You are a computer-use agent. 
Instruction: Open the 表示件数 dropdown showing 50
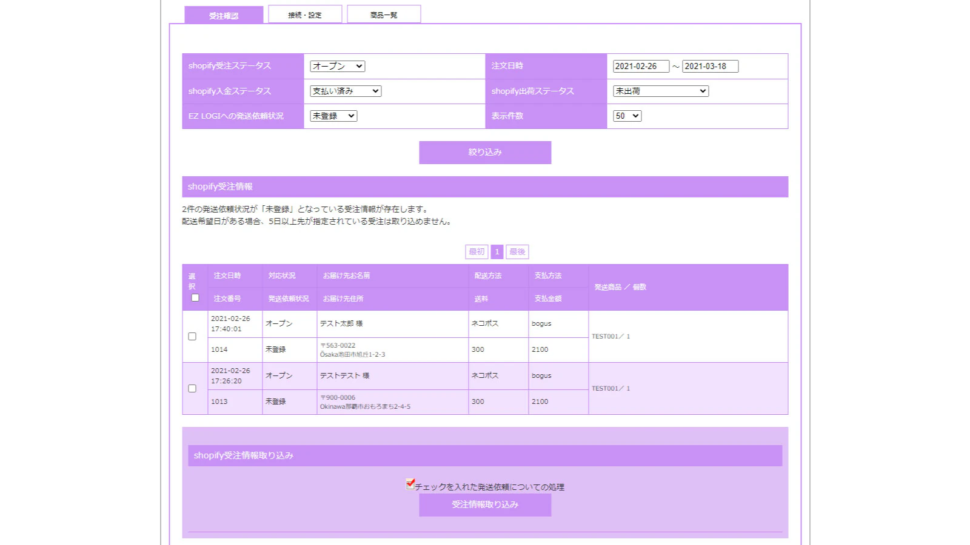[x=627, y=116]
